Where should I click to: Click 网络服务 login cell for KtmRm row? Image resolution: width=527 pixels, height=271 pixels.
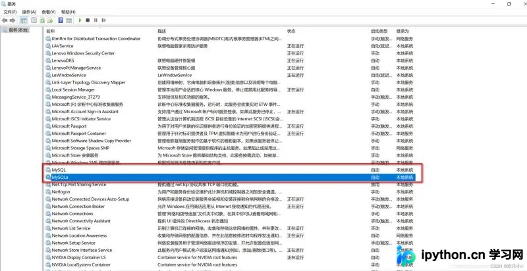404,39
